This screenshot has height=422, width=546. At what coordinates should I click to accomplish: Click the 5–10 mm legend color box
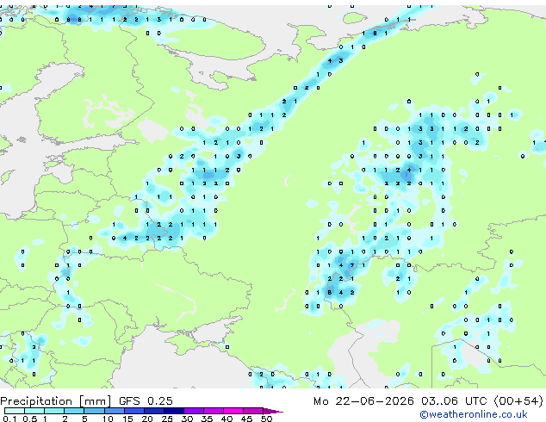tap(94, 411)
